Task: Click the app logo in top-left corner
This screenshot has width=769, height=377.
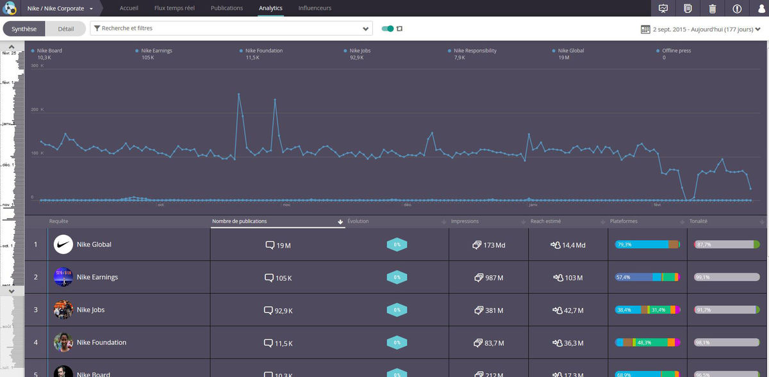Action: [9, 8]
